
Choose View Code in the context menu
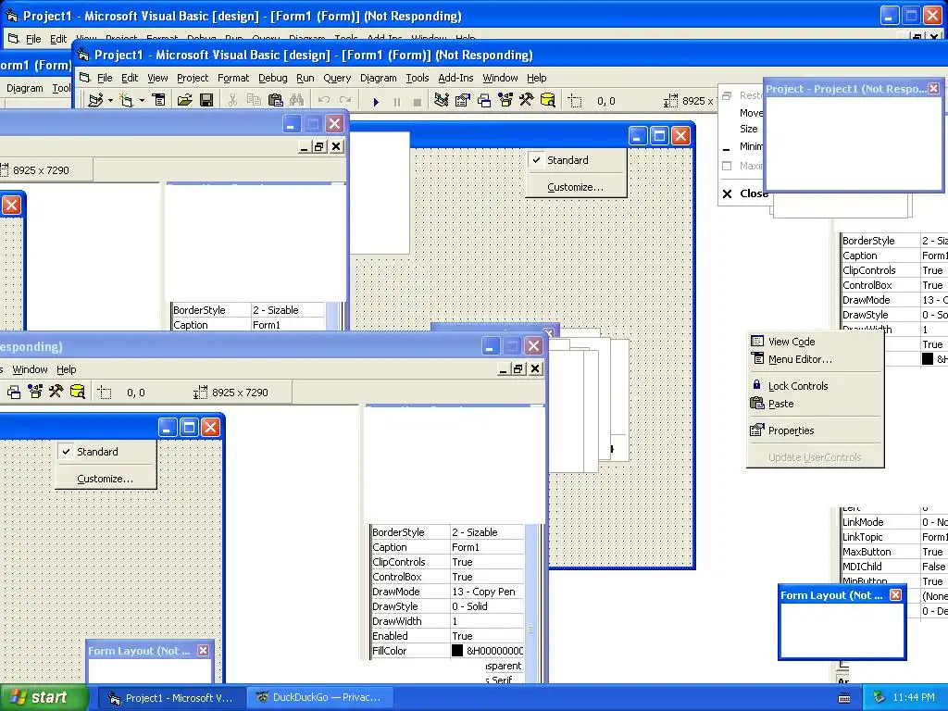tap(815, 342)
